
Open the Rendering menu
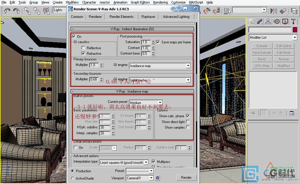160,2
